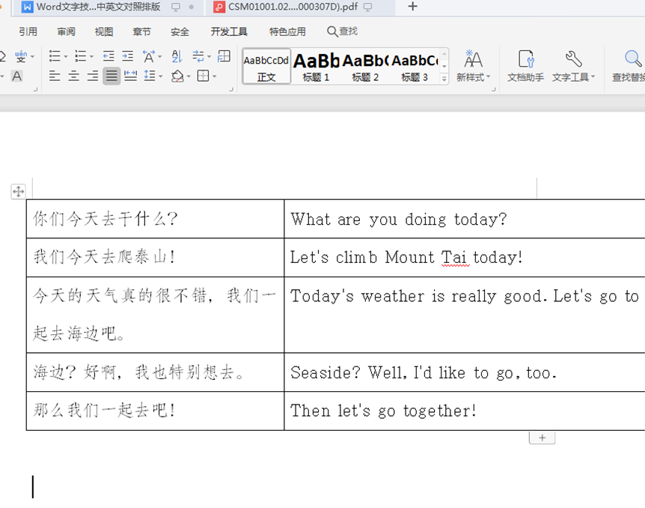Click cell '我们今天去爬泰山!'
Screen dimensions: 645x508
click(155, 257)
